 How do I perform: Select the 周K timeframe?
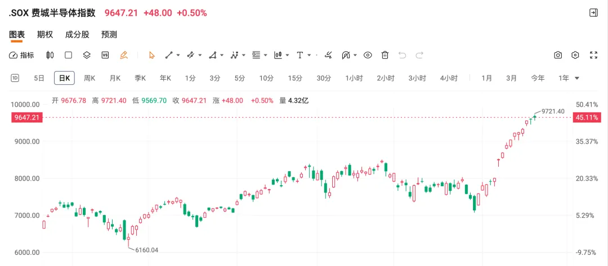[90, 78]
